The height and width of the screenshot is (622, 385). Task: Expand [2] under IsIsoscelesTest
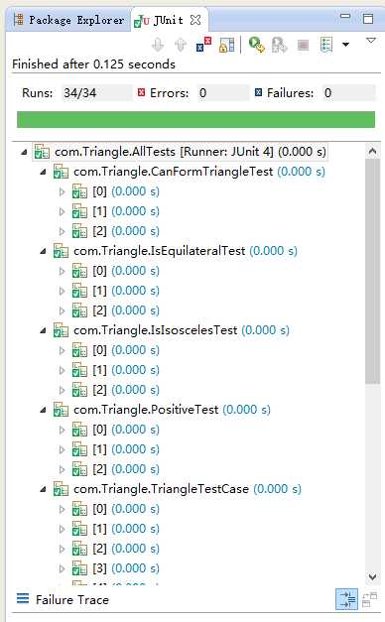62,390
